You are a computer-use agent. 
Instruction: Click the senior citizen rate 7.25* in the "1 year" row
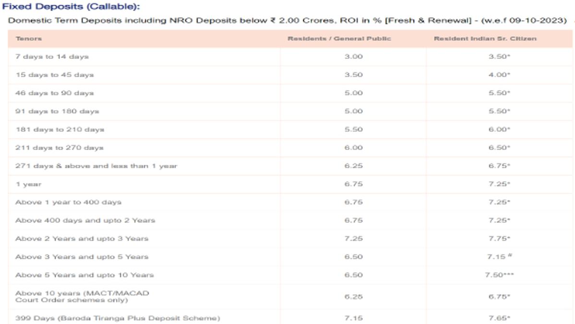(x=499, y=184)
